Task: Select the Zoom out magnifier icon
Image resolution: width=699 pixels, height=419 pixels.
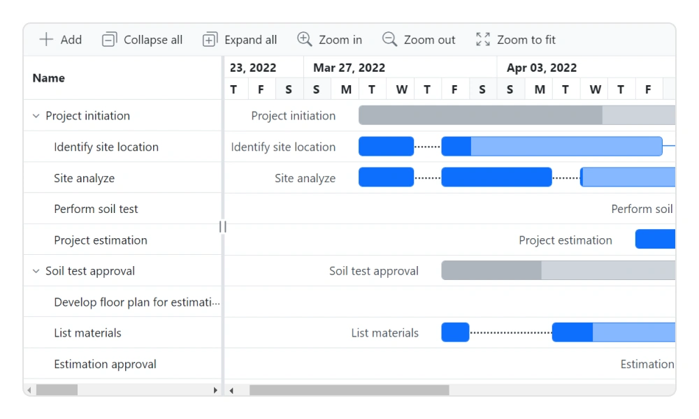Action: [x=389, y=39]
